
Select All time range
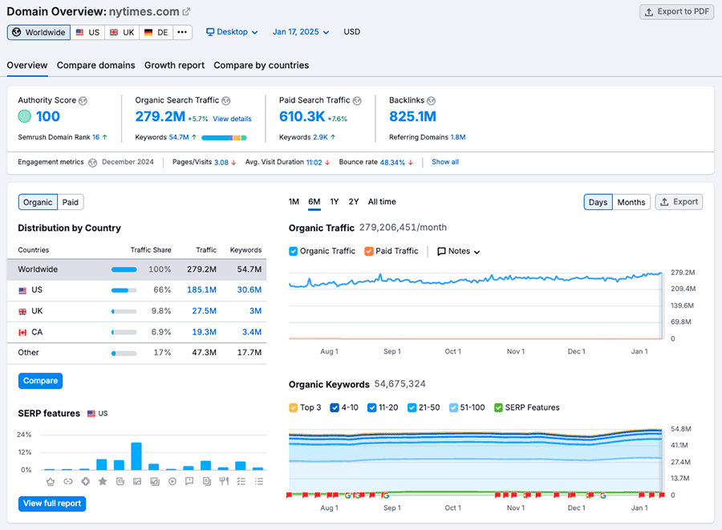tap(382, 202)
